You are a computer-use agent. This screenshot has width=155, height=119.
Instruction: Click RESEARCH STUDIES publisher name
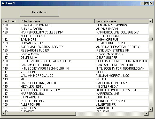click(35, 50)
